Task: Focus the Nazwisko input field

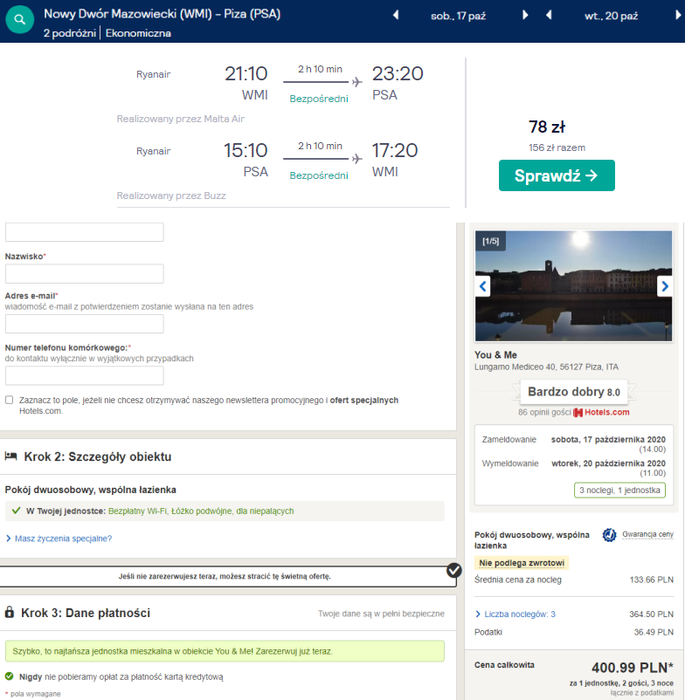Action: [85, 274]
